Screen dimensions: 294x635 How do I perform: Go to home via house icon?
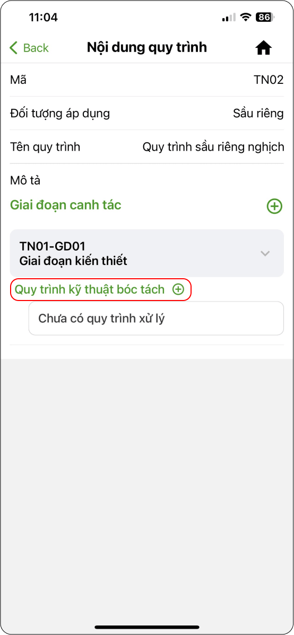(264, 48)
